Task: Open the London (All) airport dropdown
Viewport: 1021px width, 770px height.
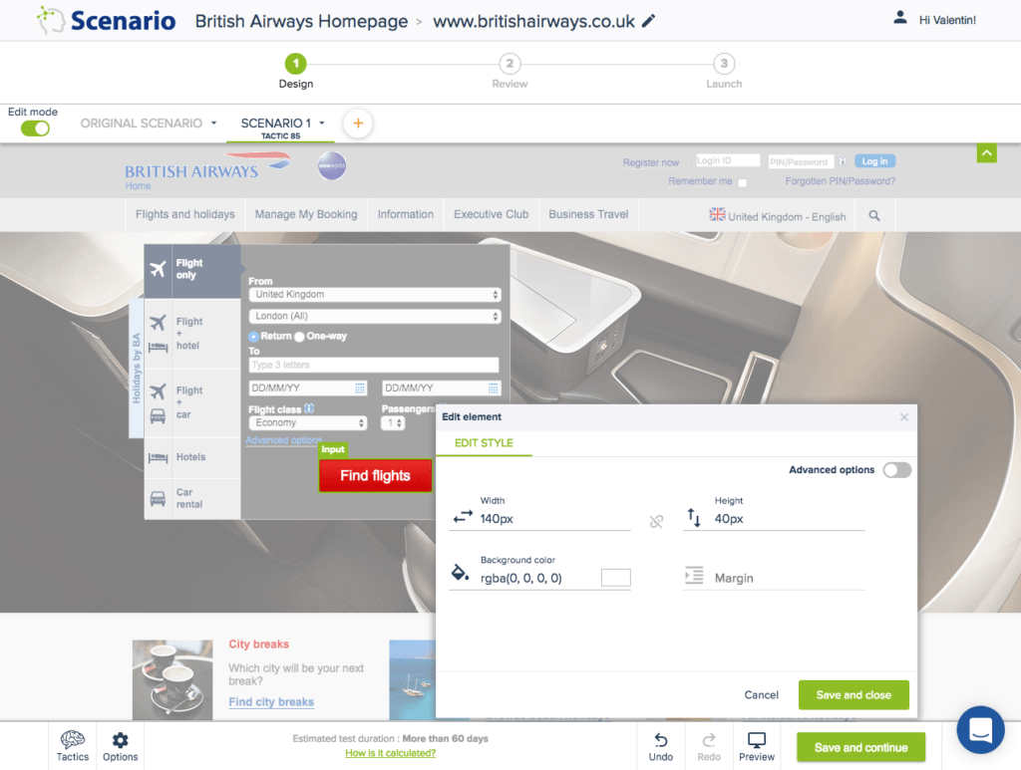Action: (x=375, y=316)
